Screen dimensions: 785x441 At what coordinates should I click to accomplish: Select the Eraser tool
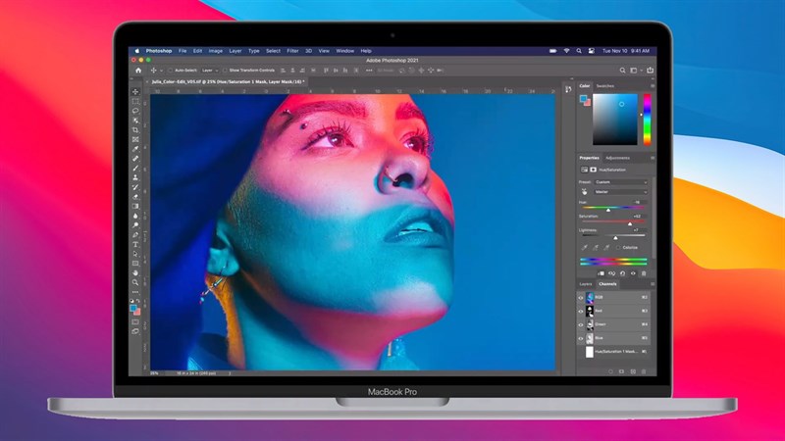pyautogui.click(x=135, y=197)
